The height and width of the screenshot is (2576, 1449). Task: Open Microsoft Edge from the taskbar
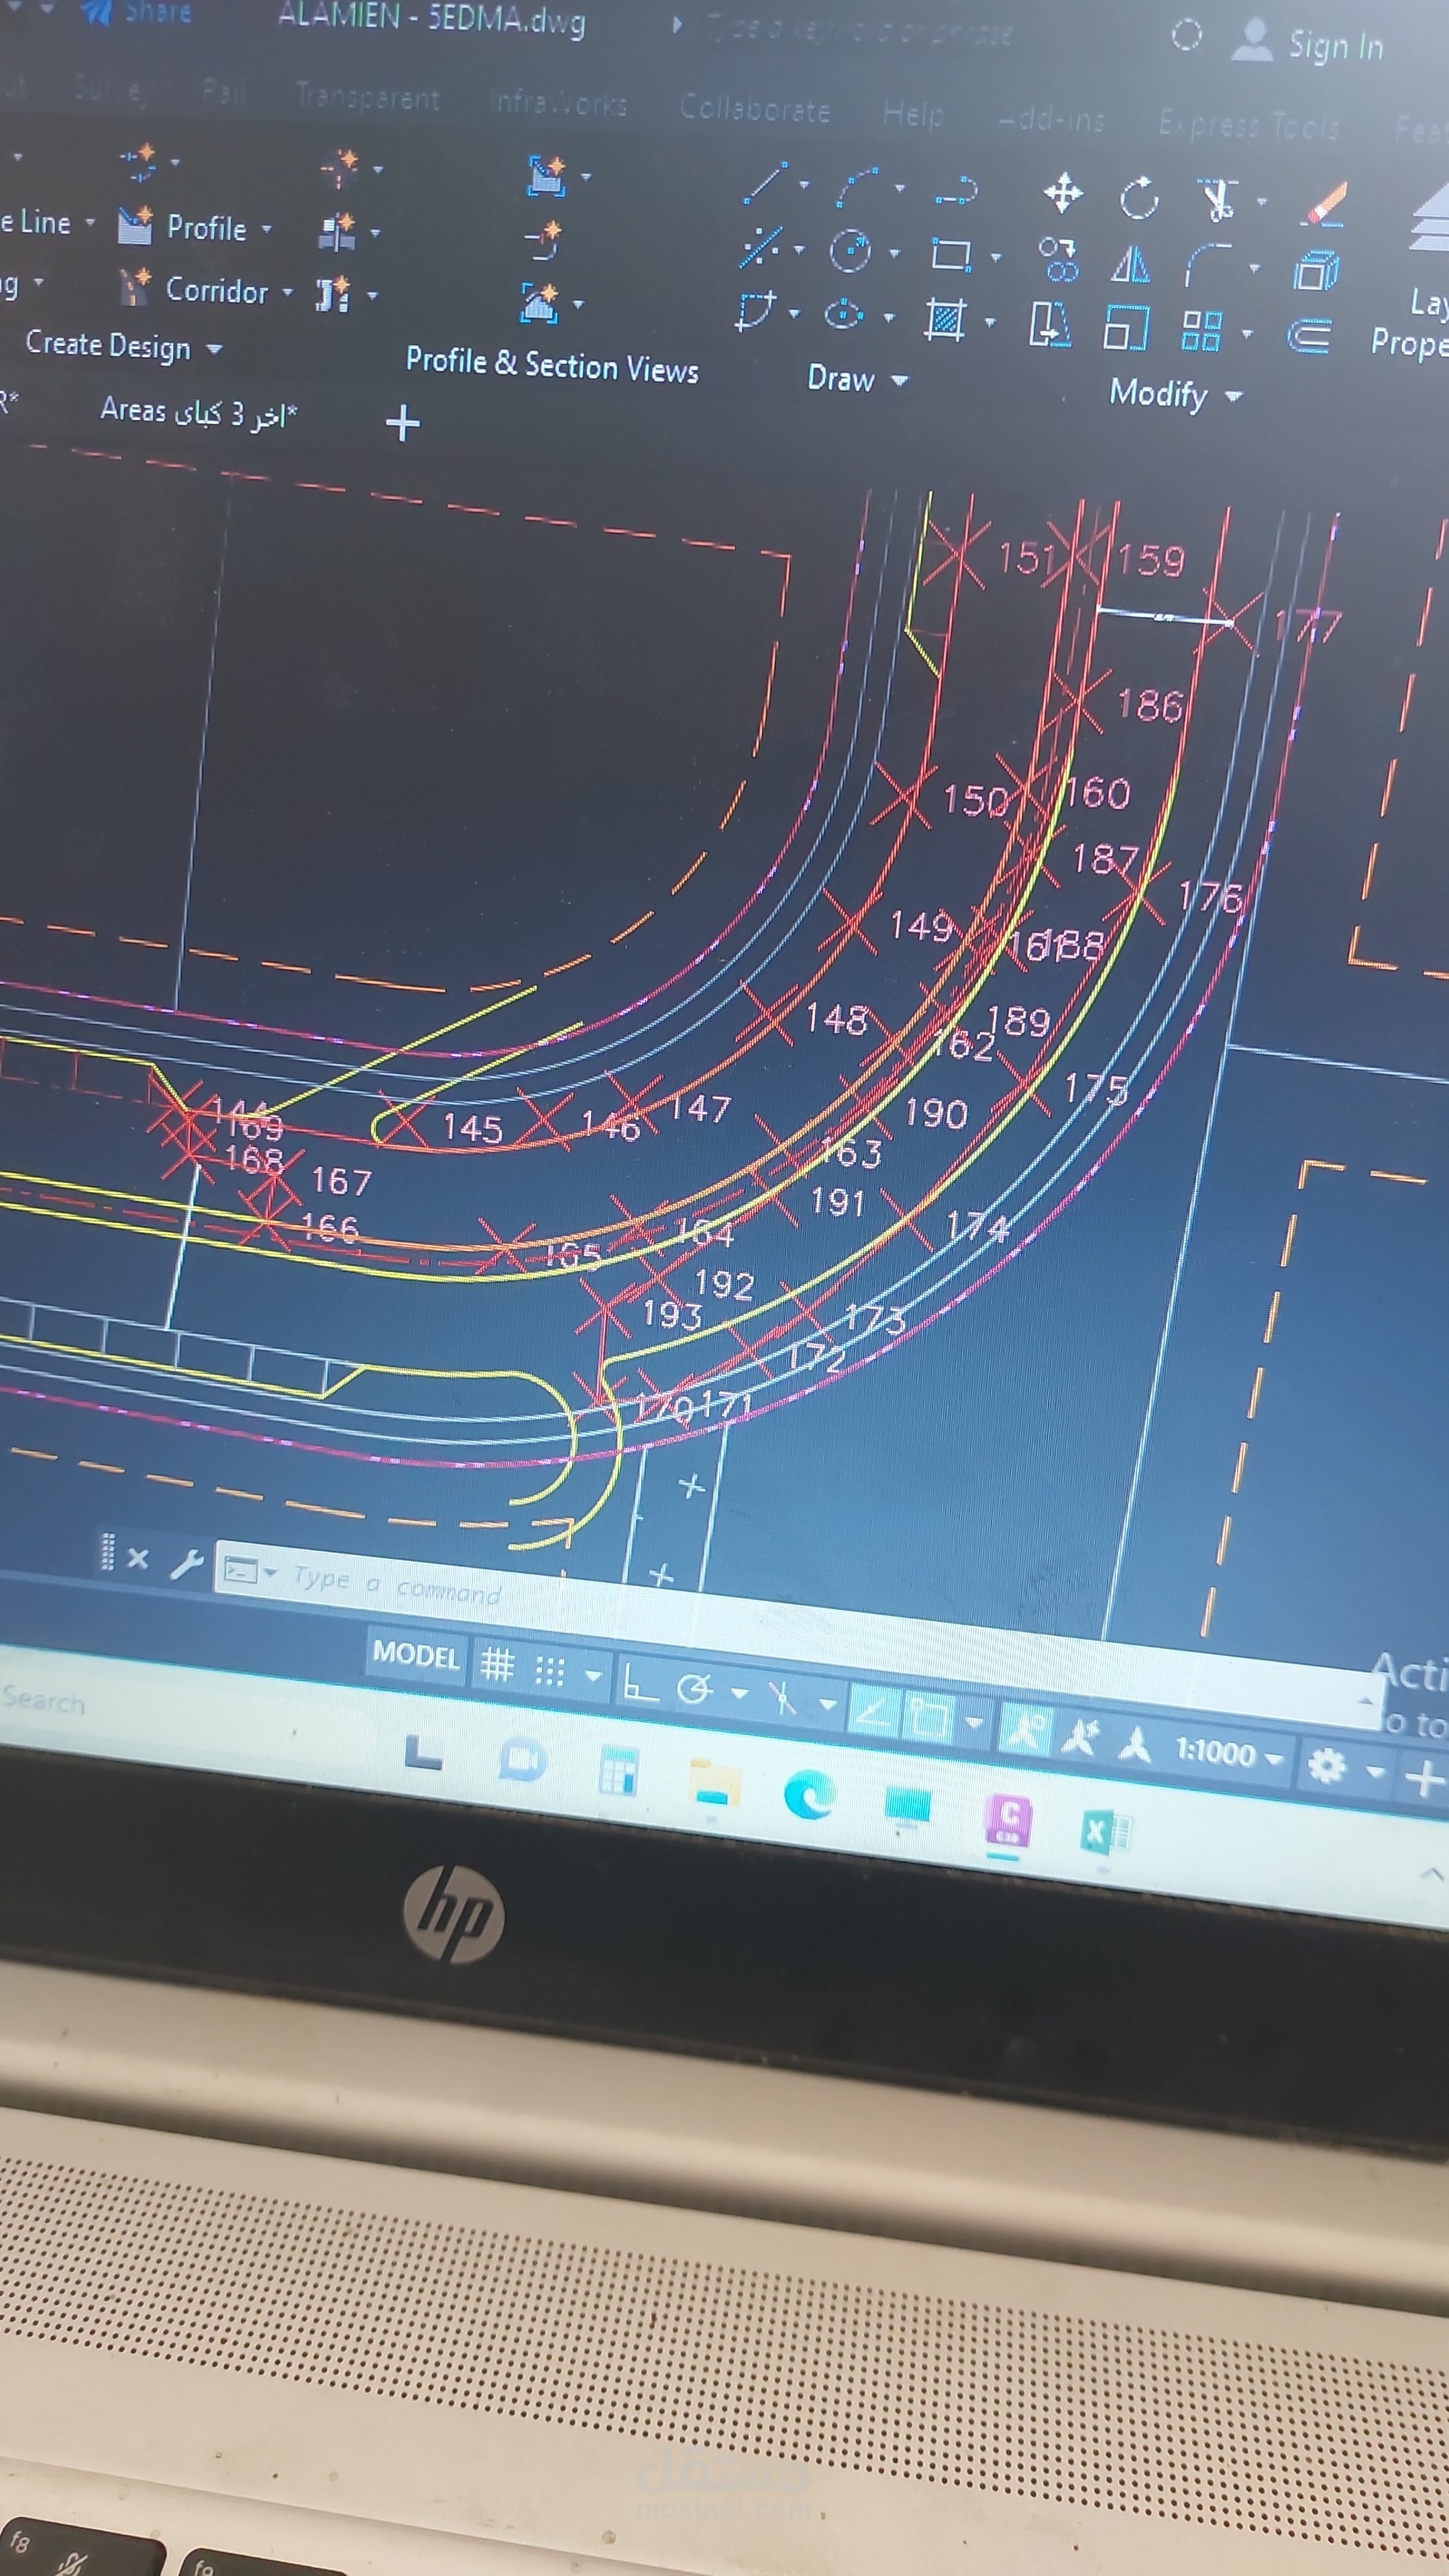[x=809, y=1795]
